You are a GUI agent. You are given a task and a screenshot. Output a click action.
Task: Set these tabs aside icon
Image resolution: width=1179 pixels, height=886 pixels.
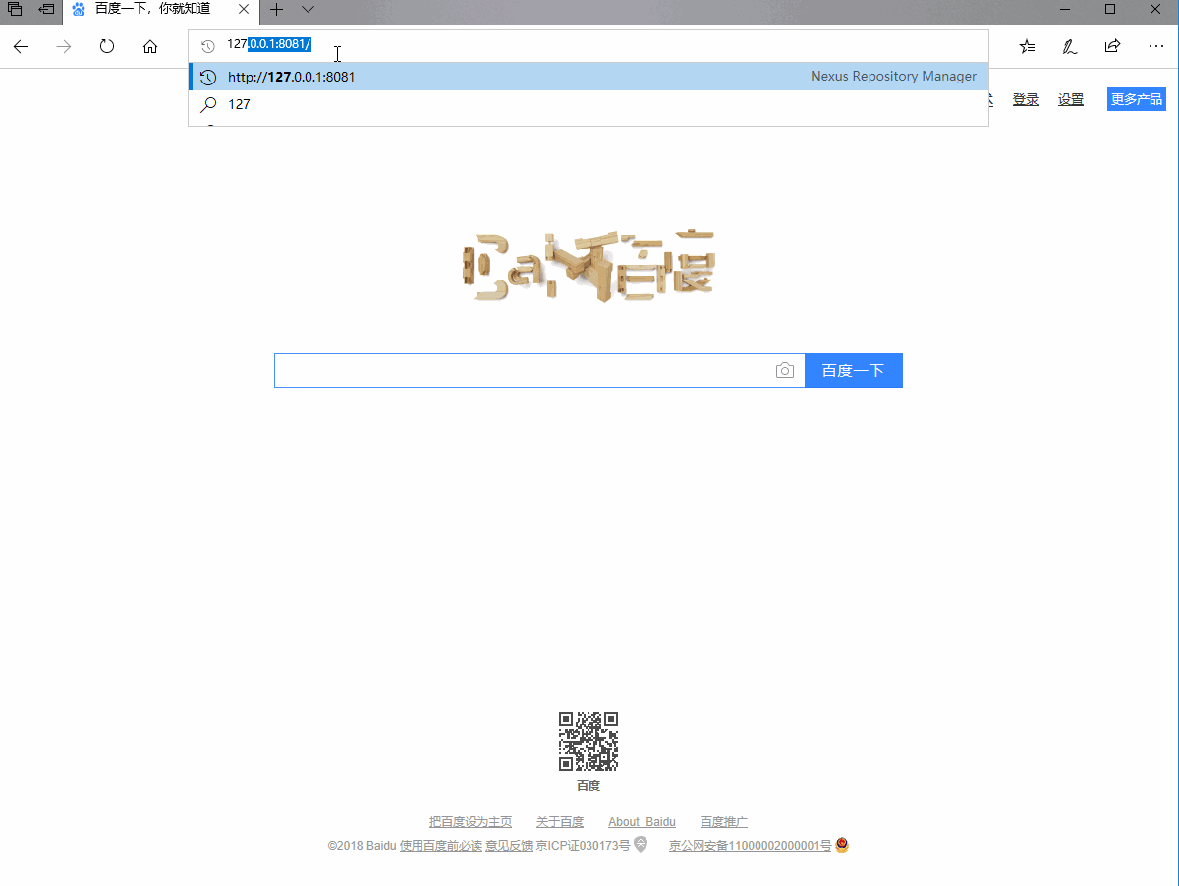pos(46,9)
